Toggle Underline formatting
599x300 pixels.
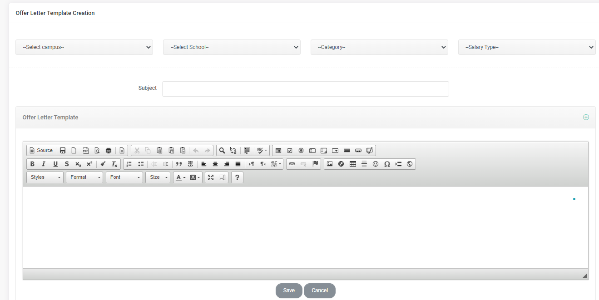coord(55,164)
